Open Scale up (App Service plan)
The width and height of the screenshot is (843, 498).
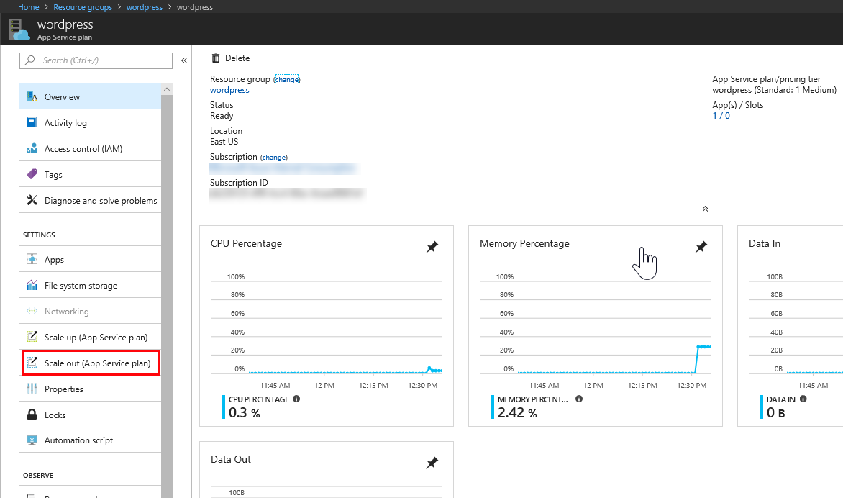pyautogui.click(x=91, y=338)
